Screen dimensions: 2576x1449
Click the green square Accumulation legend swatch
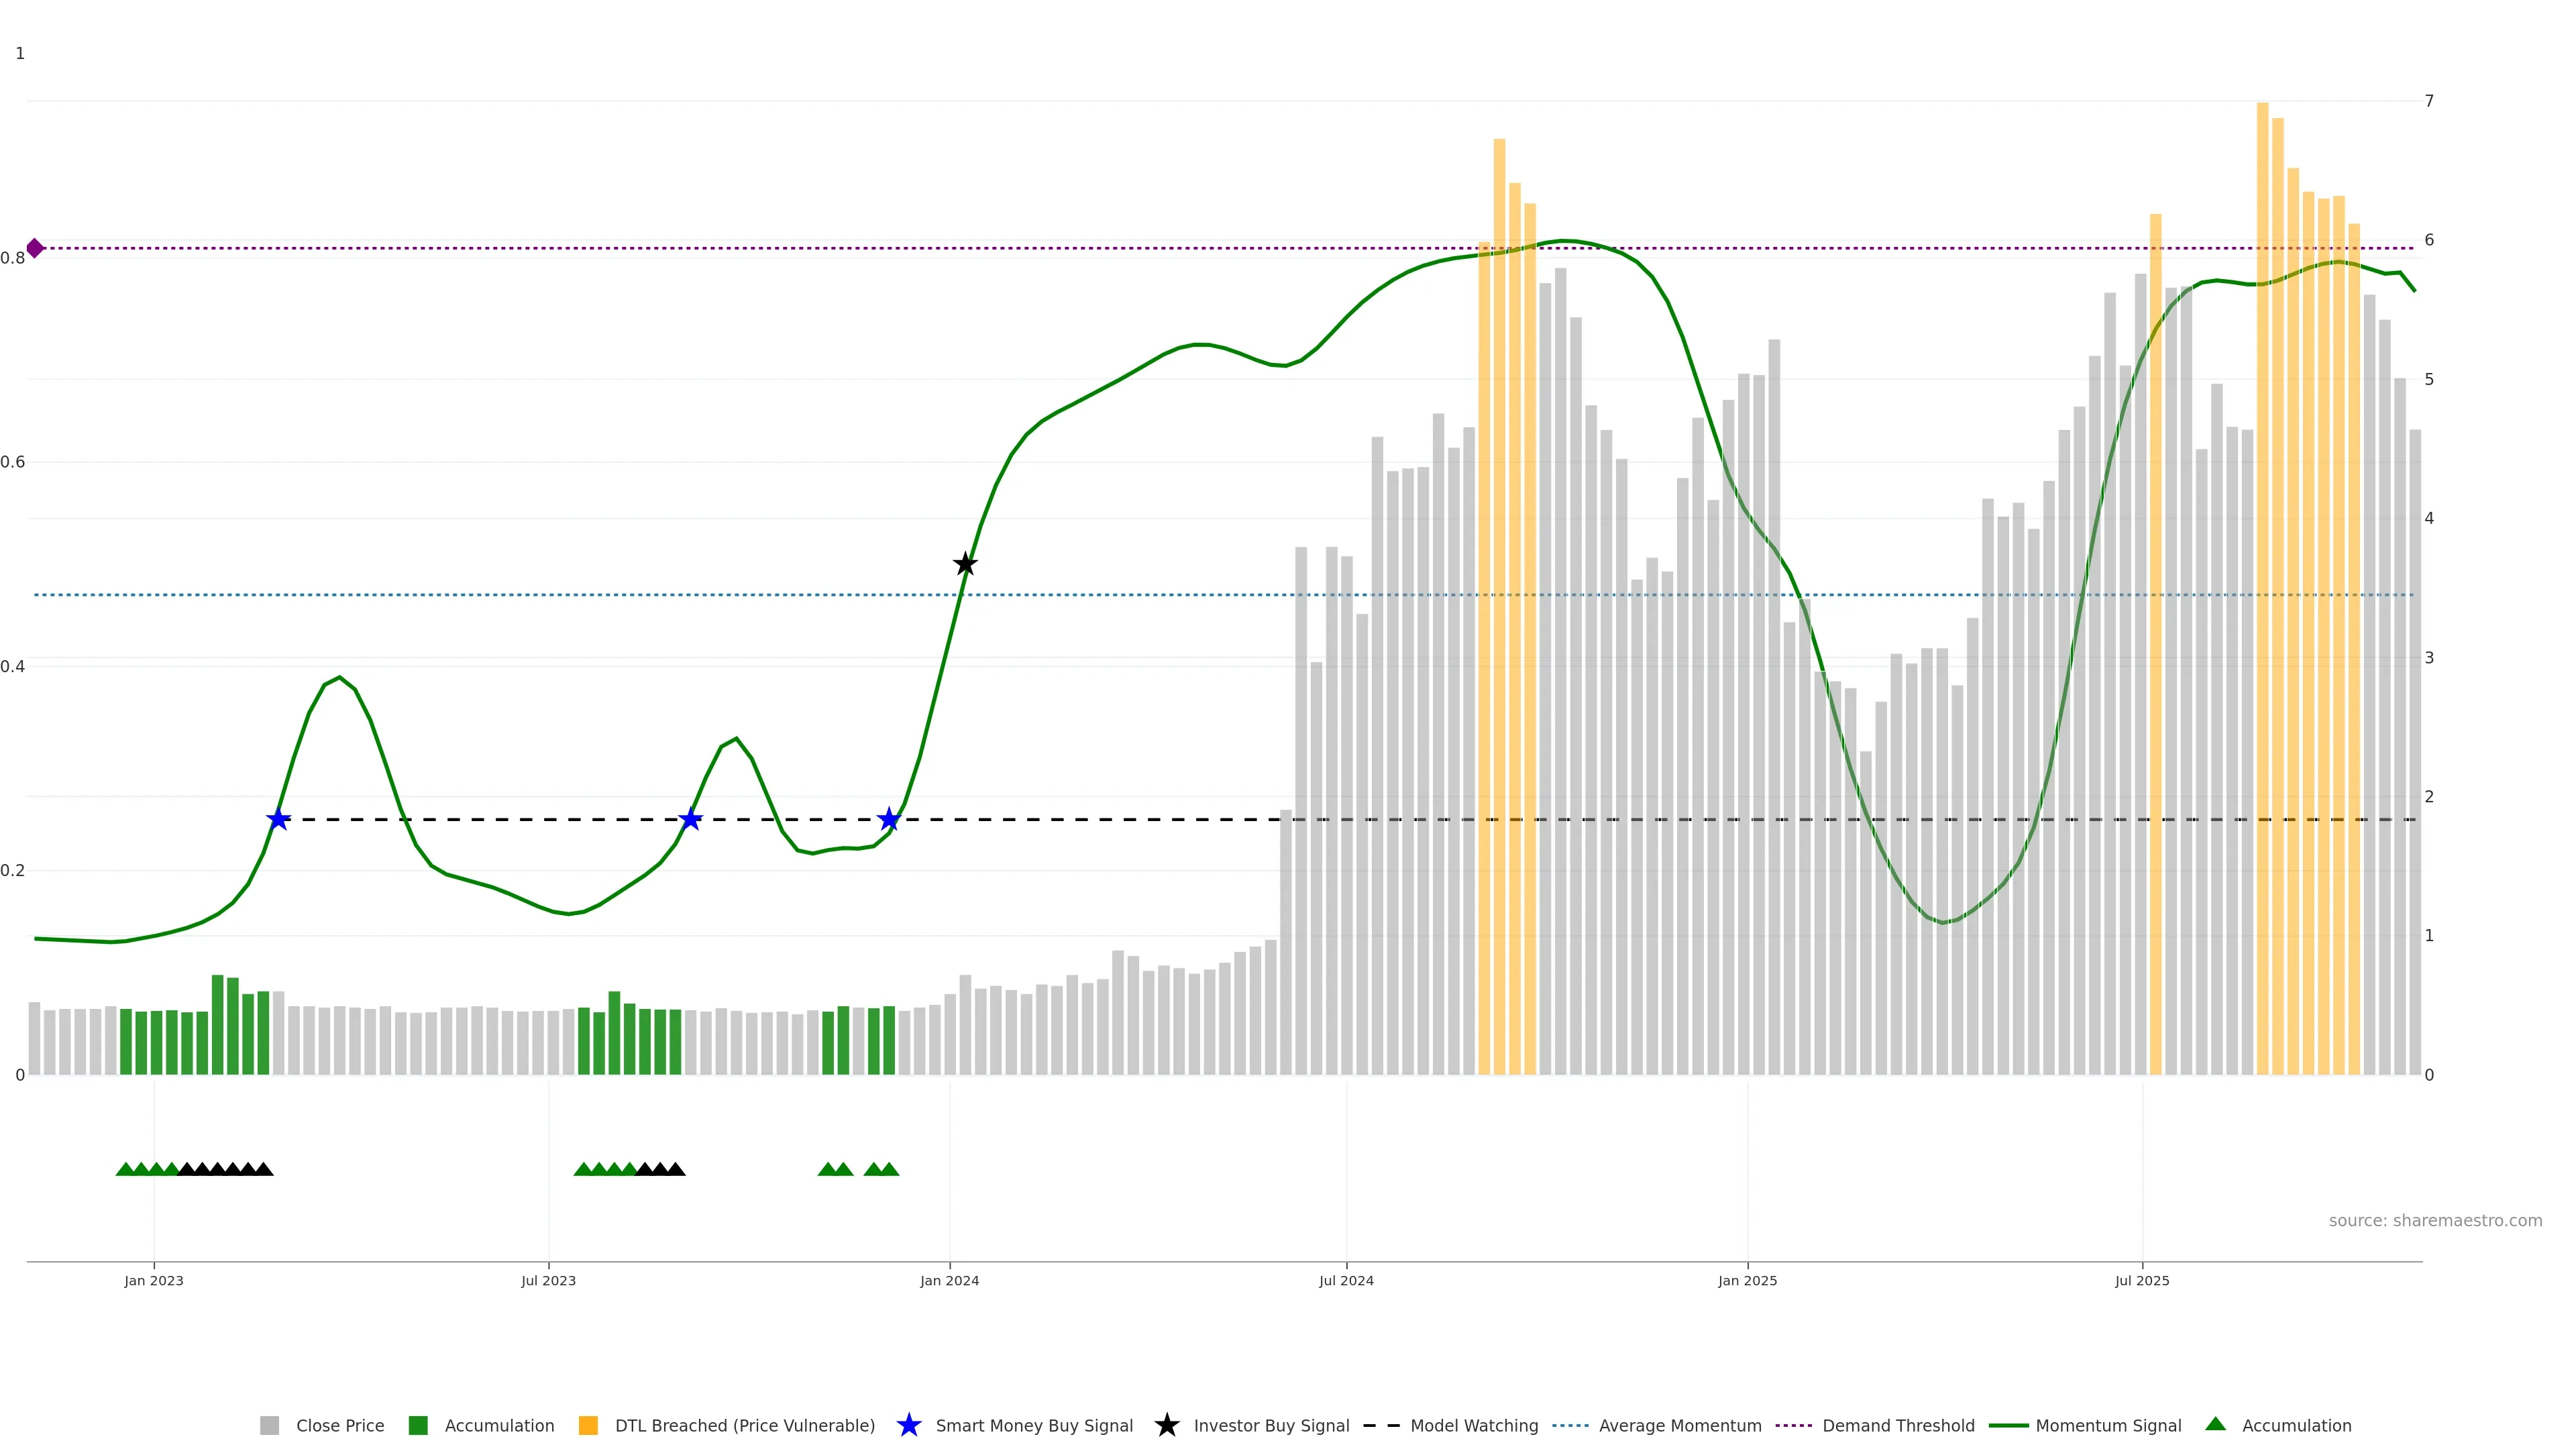pos(418,1425)
